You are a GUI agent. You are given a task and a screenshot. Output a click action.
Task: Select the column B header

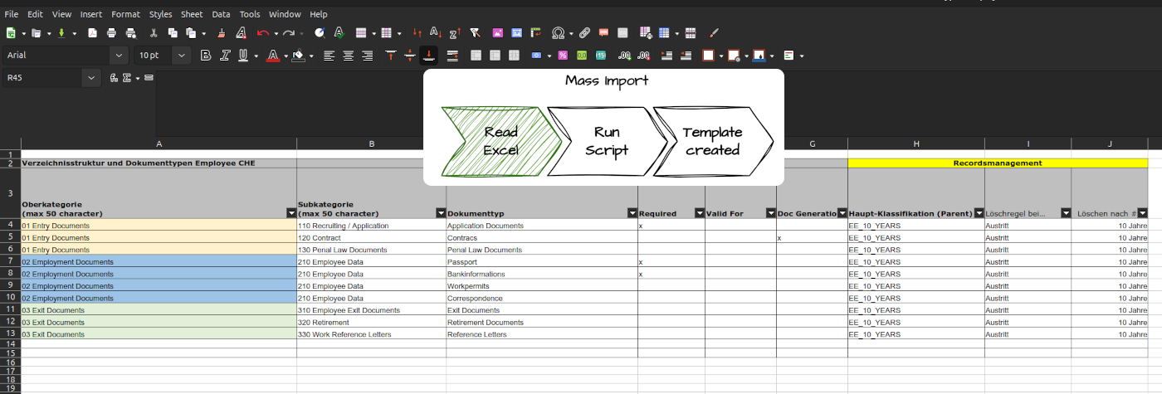pos(371,143)
